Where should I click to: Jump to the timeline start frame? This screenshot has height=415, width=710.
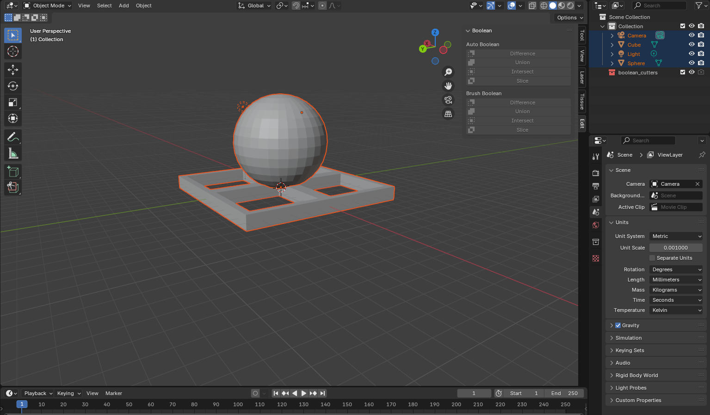276,393
